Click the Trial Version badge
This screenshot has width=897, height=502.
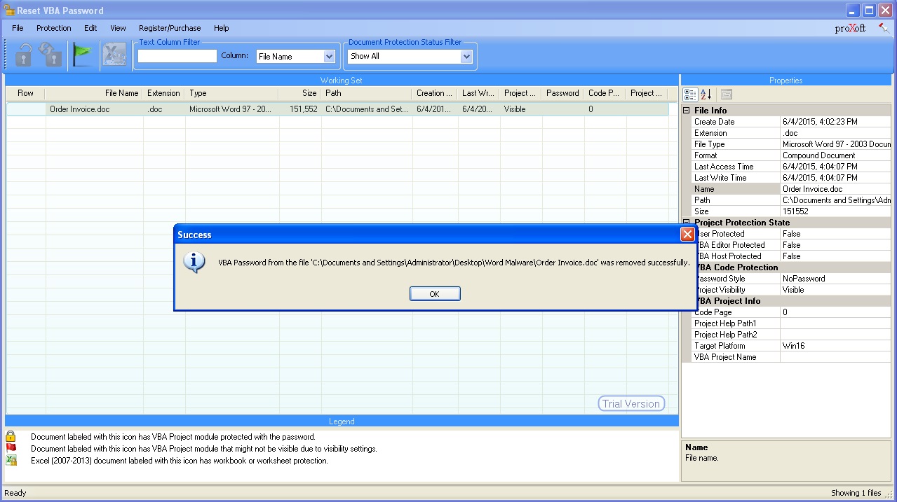click(631, 403)
